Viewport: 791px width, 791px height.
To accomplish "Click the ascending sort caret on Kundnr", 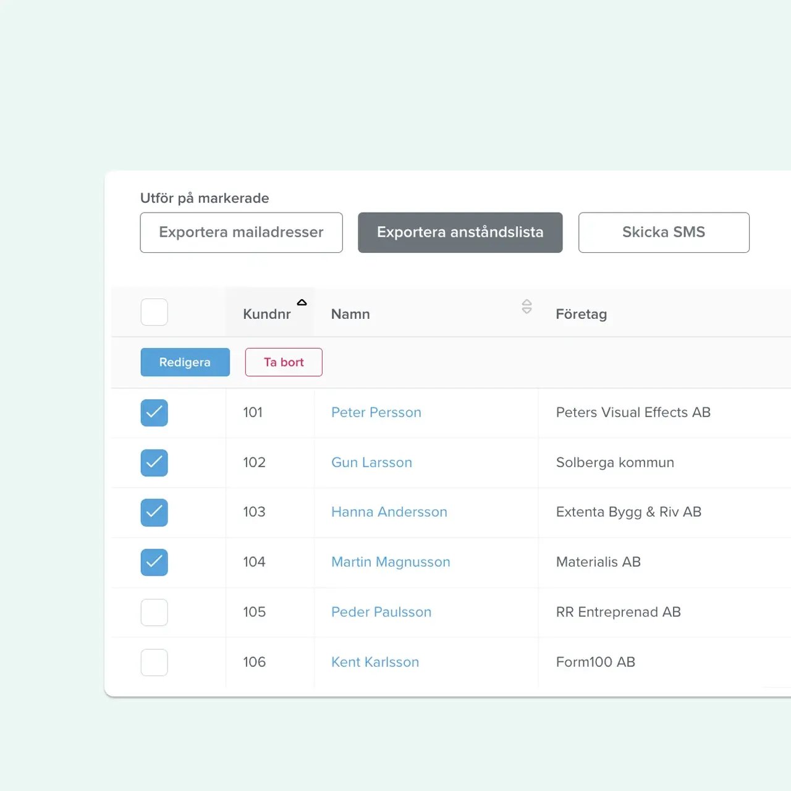I will [x=302, y=303].
